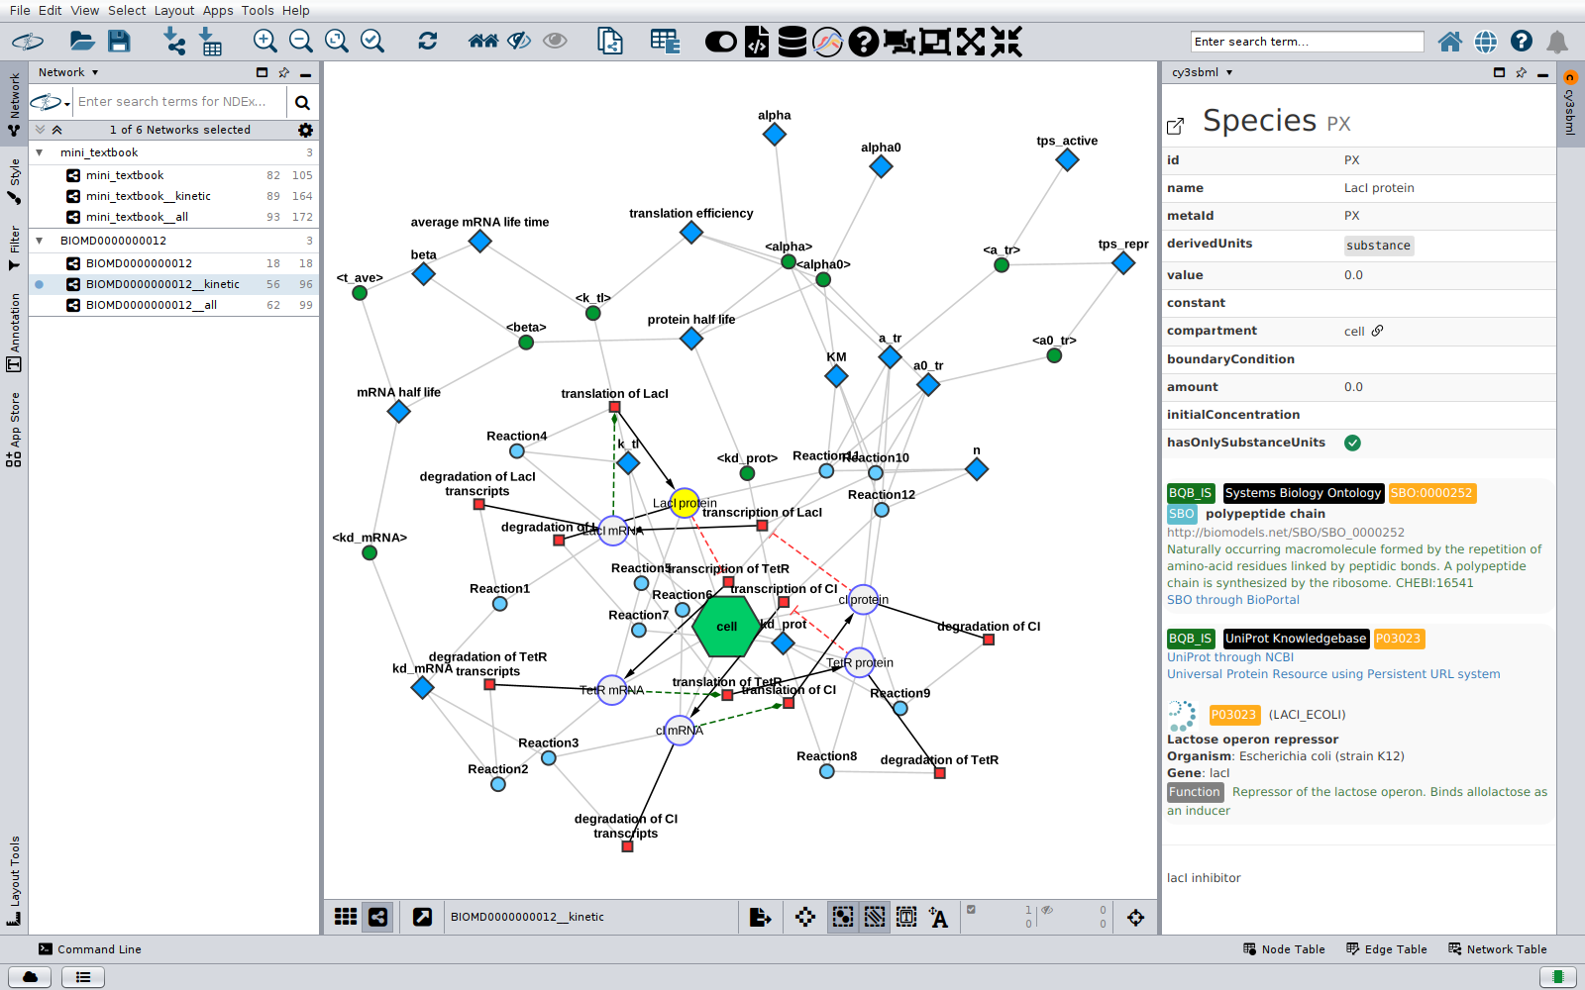Viewport: 1585px width, 990px height.
Task: Show all hidden nodes and edges
Action: [x=555, y=41]
